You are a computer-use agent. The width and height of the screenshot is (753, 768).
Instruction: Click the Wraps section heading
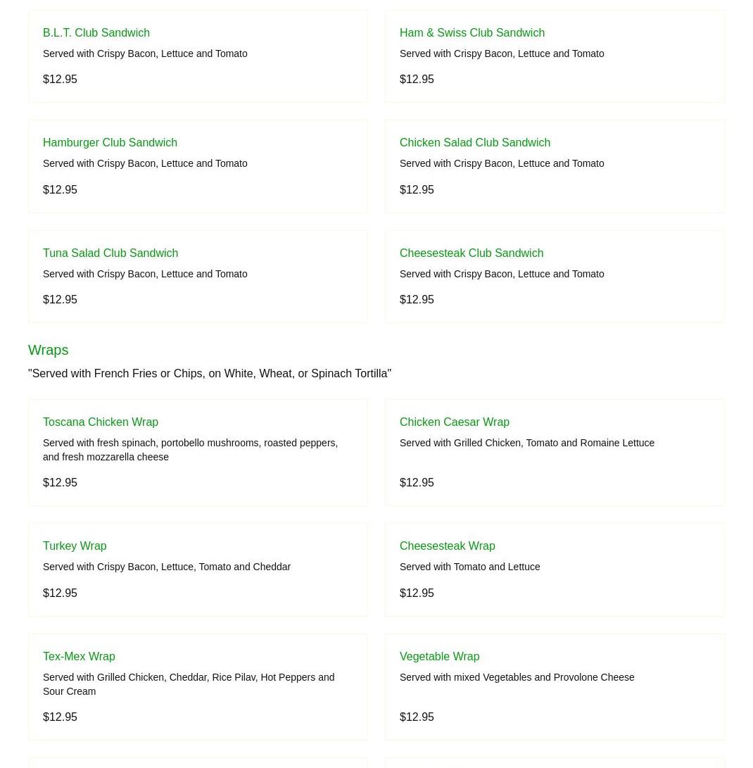[48, 350]
